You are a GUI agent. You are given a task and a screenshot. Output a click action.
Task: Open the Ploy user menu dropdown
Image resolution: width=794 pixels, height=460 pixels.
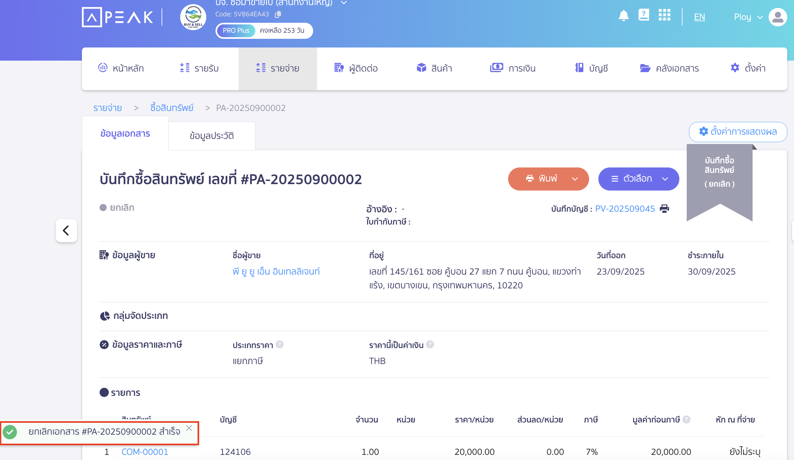click(748, 17)
